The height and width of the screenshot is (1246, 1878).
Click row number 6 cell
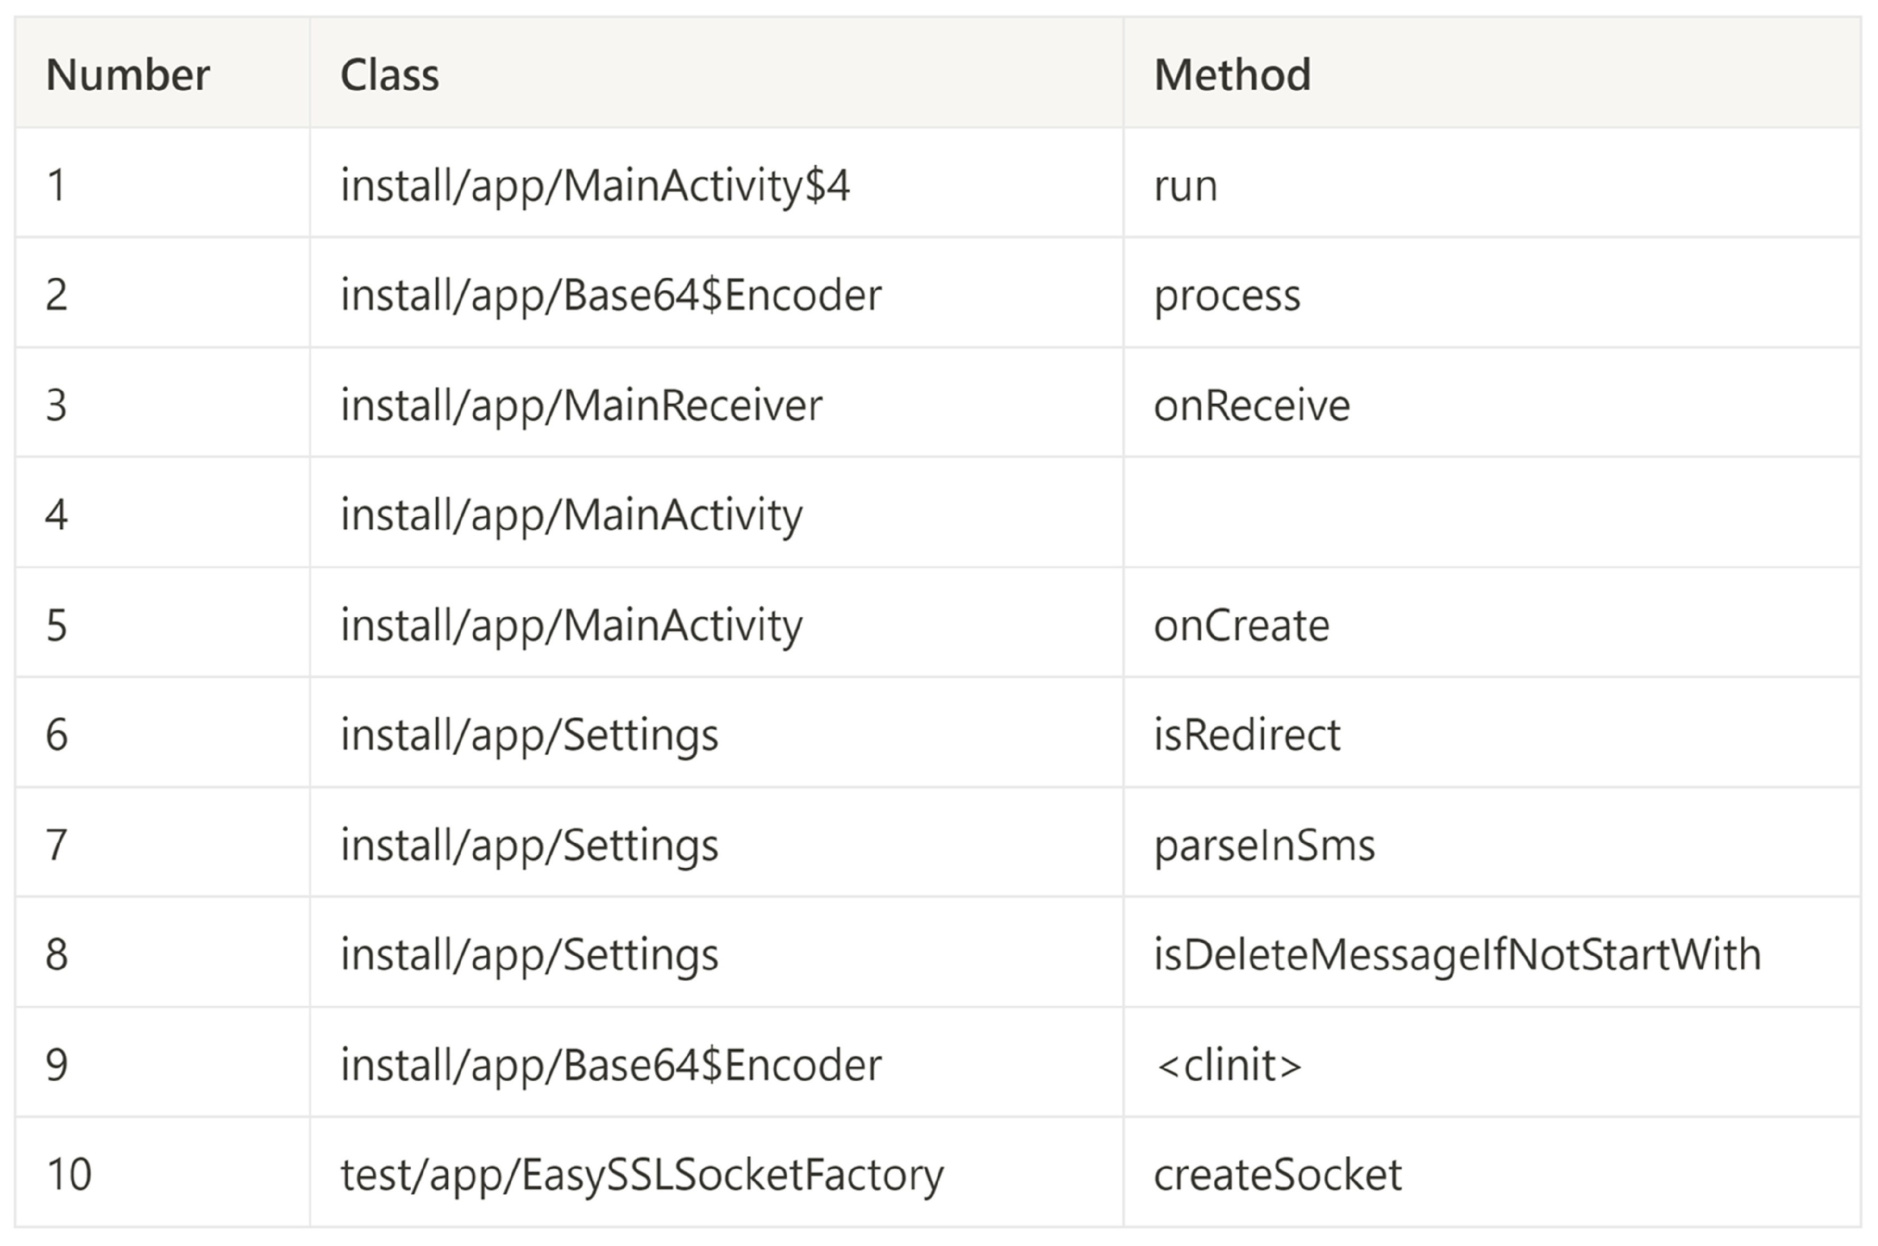[x=56, y=734]
